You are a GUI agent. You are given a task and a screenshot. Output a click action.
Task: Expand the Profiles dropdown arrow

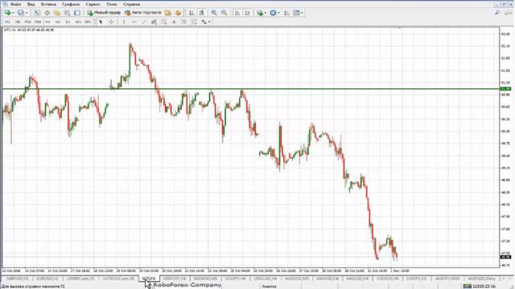[27, 13]
